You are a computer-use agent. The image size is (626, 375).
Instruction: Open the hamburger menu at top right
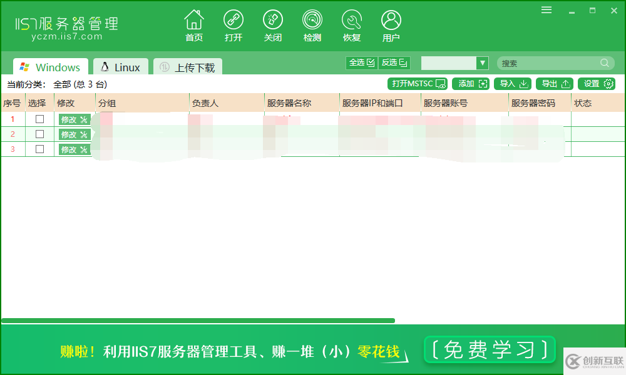[546, 9]
